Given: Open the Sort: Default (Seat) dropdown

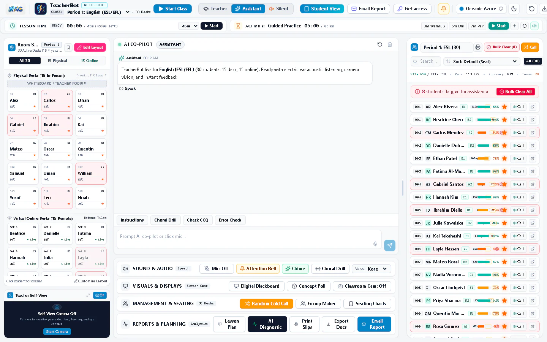Looking at the screenshot, I should [x=482, y=61].
